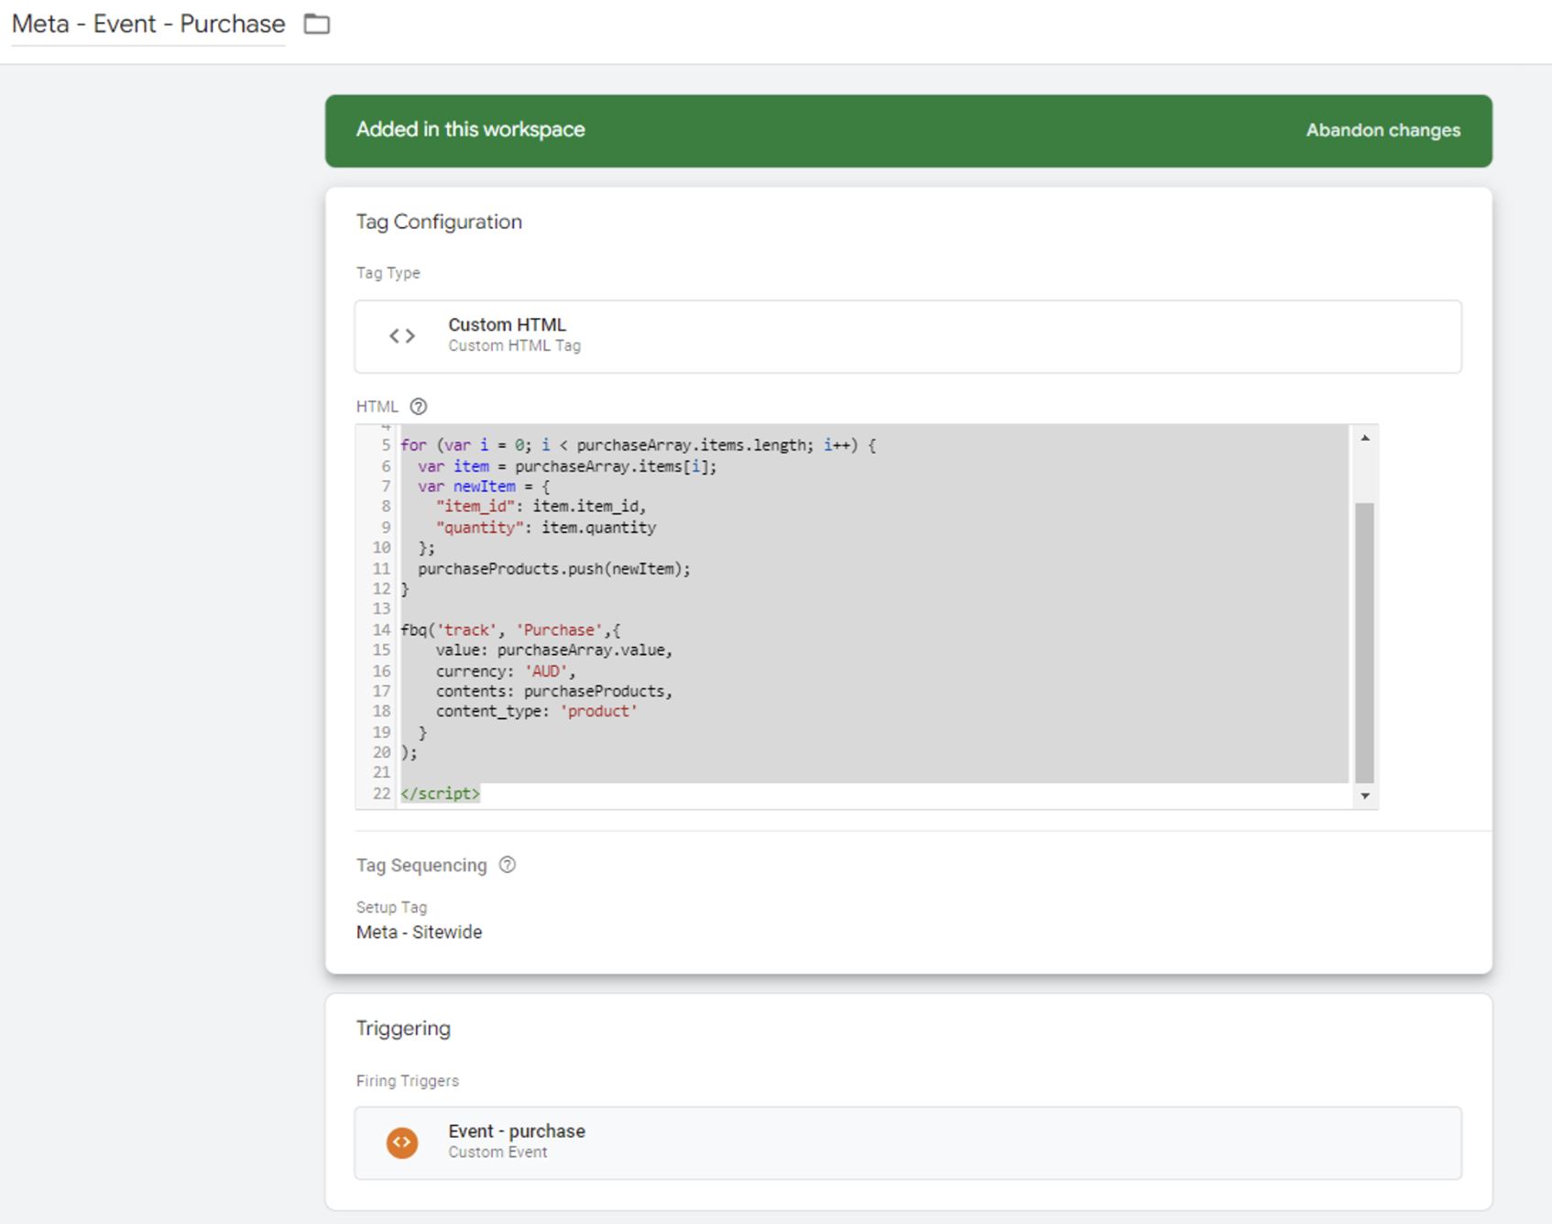The height and width of the screenshot is (1224, 1552).
Task: Open the folder icon next to the tag name
Action: (x=317, y=24)
